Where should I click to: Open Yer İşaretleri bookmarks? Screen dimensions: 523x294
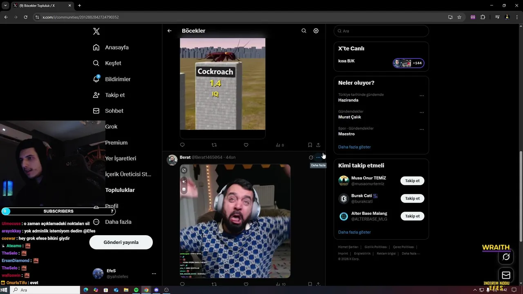pos(121,158)
